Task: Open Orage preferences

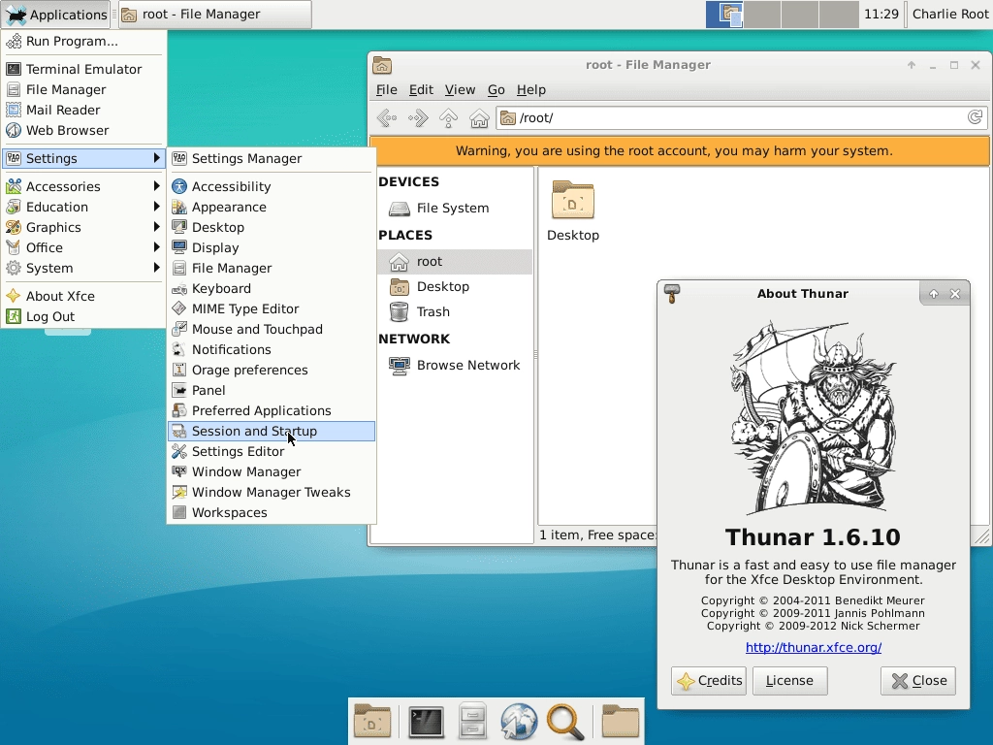Action: click(x=272, y=370)
